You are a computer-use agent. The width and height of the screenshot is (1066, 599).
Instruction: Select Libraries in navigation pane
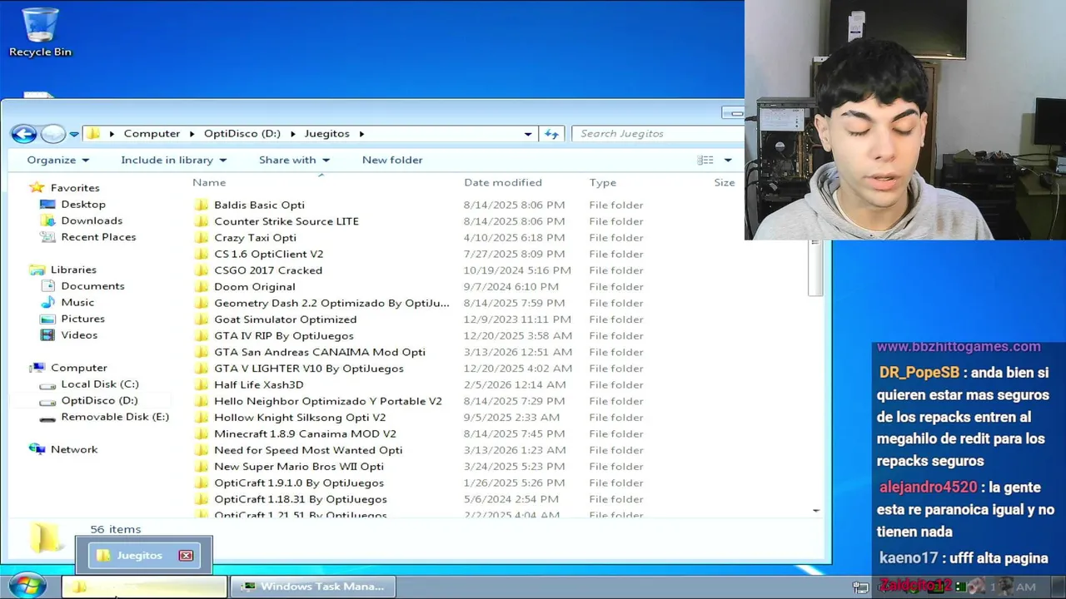pos(73,270)
